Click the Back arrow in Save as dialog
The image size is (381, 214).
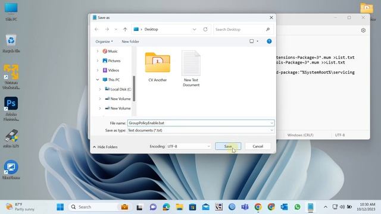click(96, 29)
